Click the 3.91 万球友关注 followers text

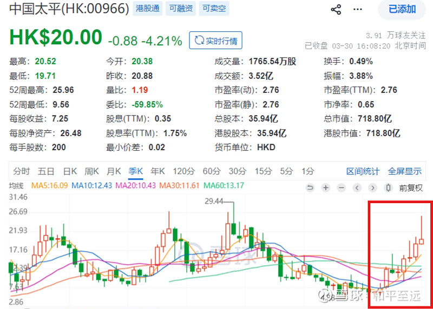tap(396, 36)
